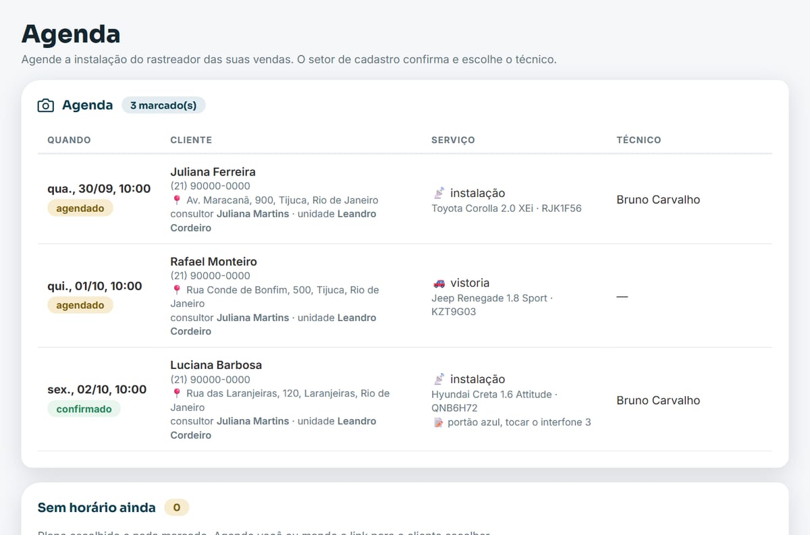Click the instalação icon in Toyota Corolla row
Image resolution: width=810 pixels, height=535 pixels.
click(x=439, y=194)
